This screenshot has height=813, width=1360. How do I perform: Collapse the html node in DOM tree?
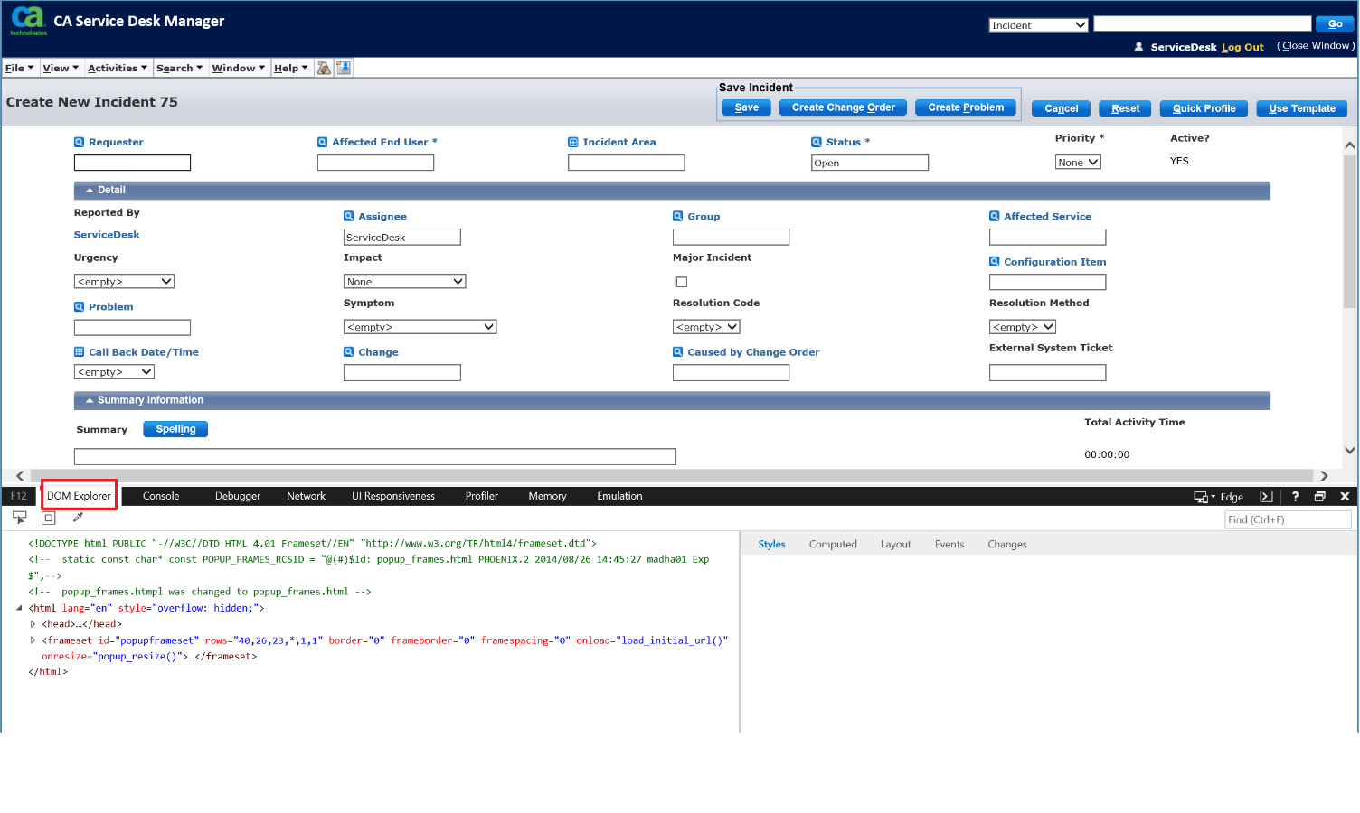coord(19,608)
